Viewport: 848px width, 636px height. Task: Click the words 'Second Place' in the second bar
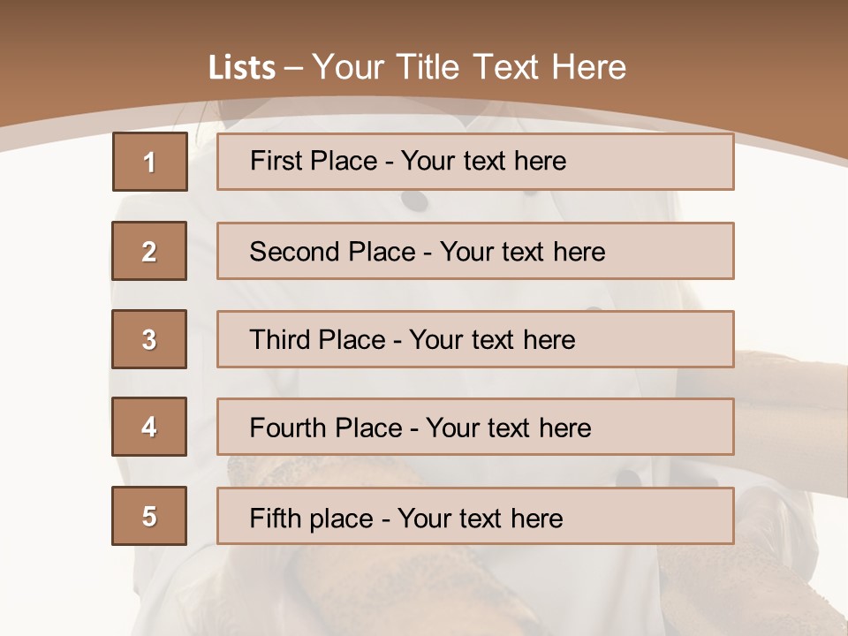coord(332,252)
